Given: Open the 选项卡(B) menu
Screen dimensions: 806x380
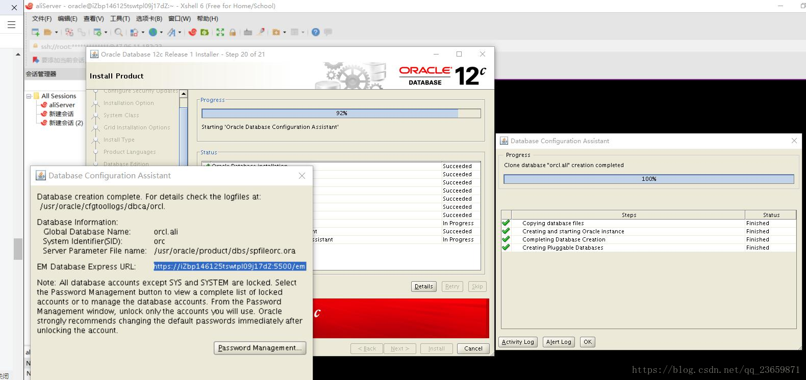Looking at the screenshot, I should coord(149,19).
